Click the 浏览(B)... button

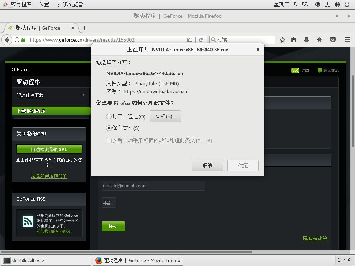pyautogui.click(x=165, y=116)
